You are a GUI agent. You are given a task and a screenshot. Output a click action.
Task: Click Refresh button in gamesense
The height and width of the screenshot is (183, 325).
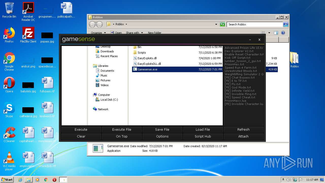(x=243, y=129)
